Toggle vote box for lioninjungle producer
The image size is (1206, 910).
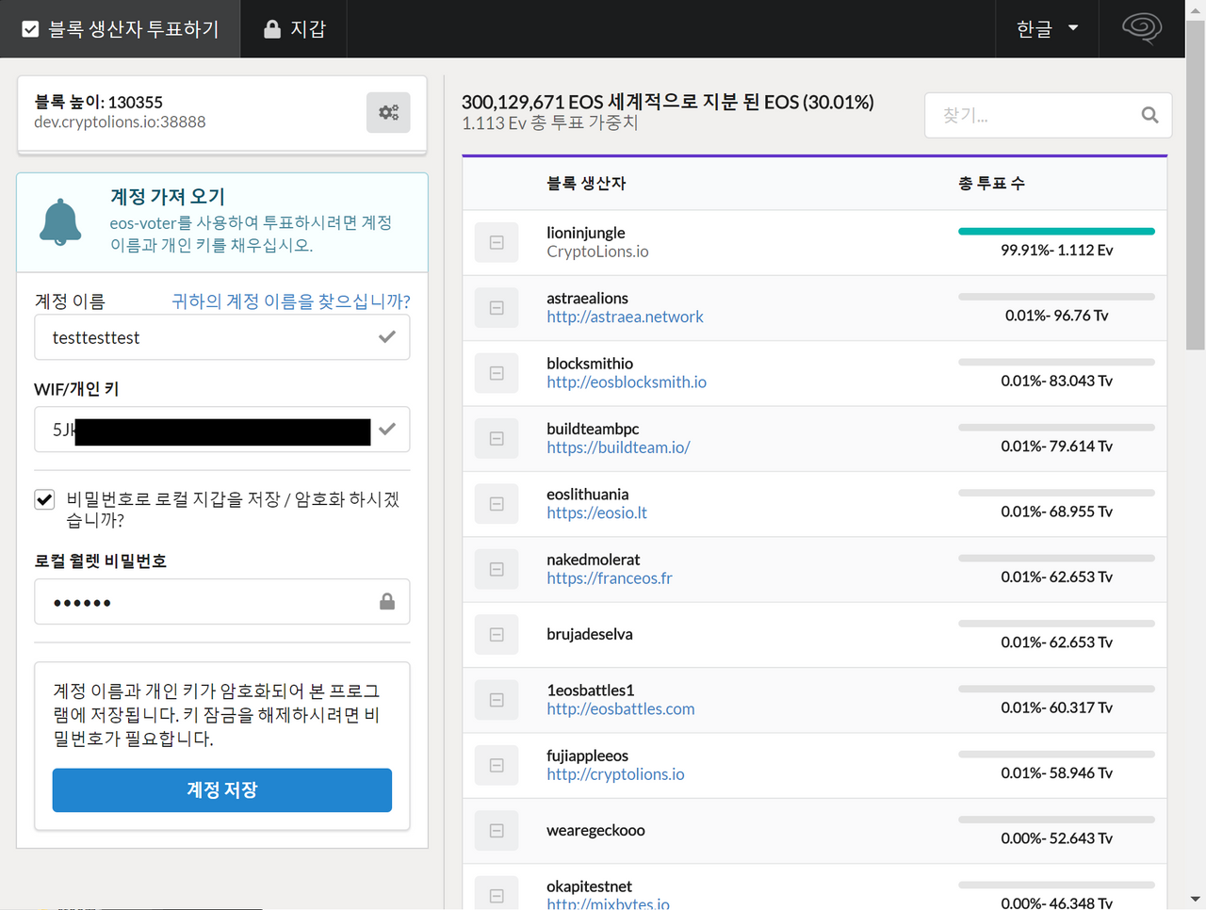(x=497, y=243)
